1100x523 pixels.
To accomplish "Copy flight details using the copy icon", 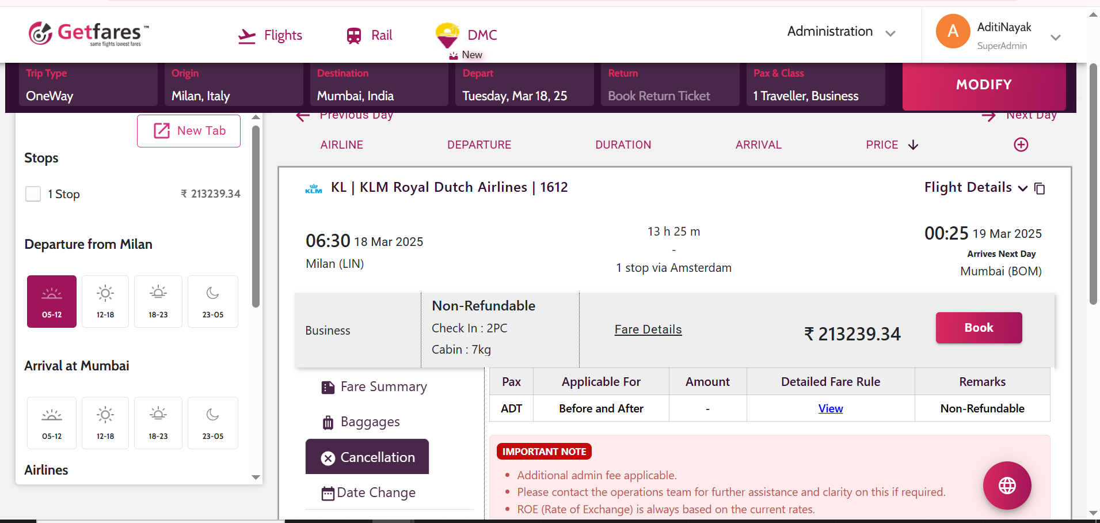I will [x=1040, y=188].
